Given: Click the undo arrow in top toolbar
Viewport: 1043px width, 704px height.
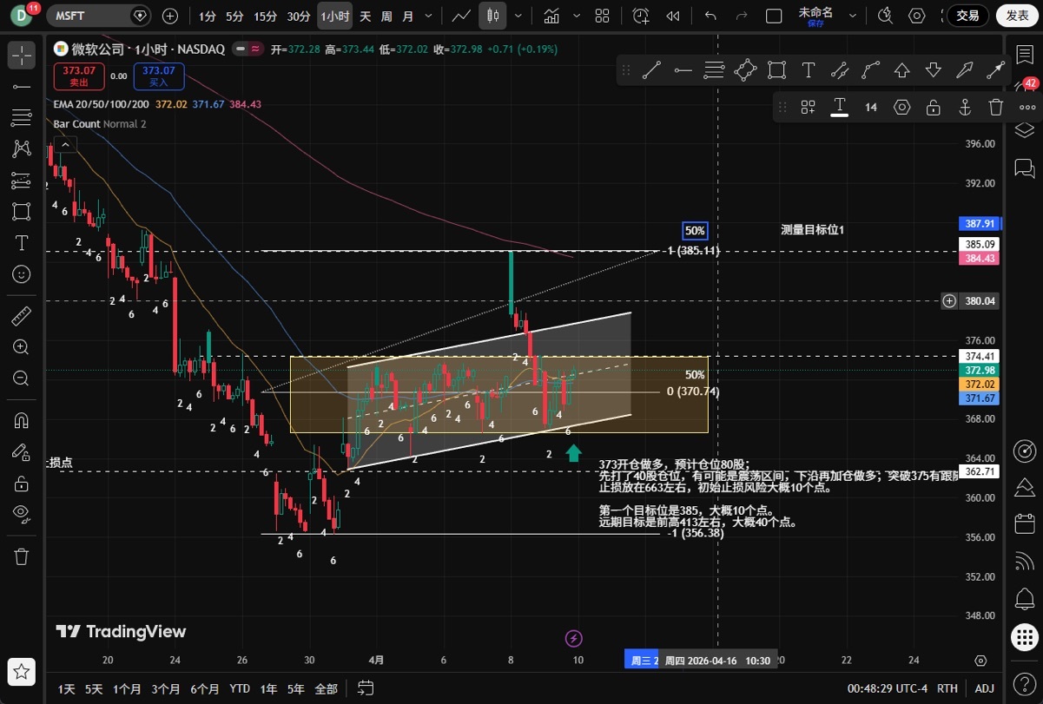Looking at the screenshot, I should coord(710,16).
